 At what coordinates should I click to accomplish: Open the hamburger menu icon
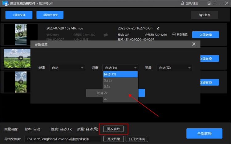215,3
